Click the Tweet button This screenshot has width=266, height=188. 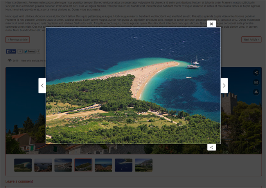[x=29, y=51]
